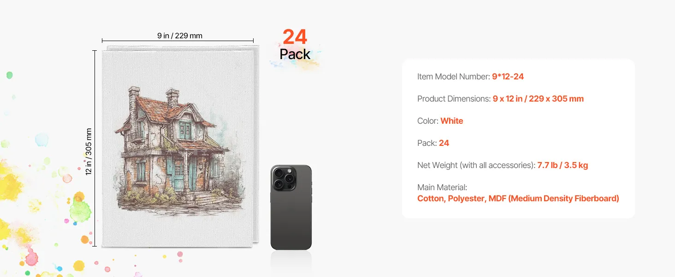Click the black smartphone image

click(x=291, y=207)
